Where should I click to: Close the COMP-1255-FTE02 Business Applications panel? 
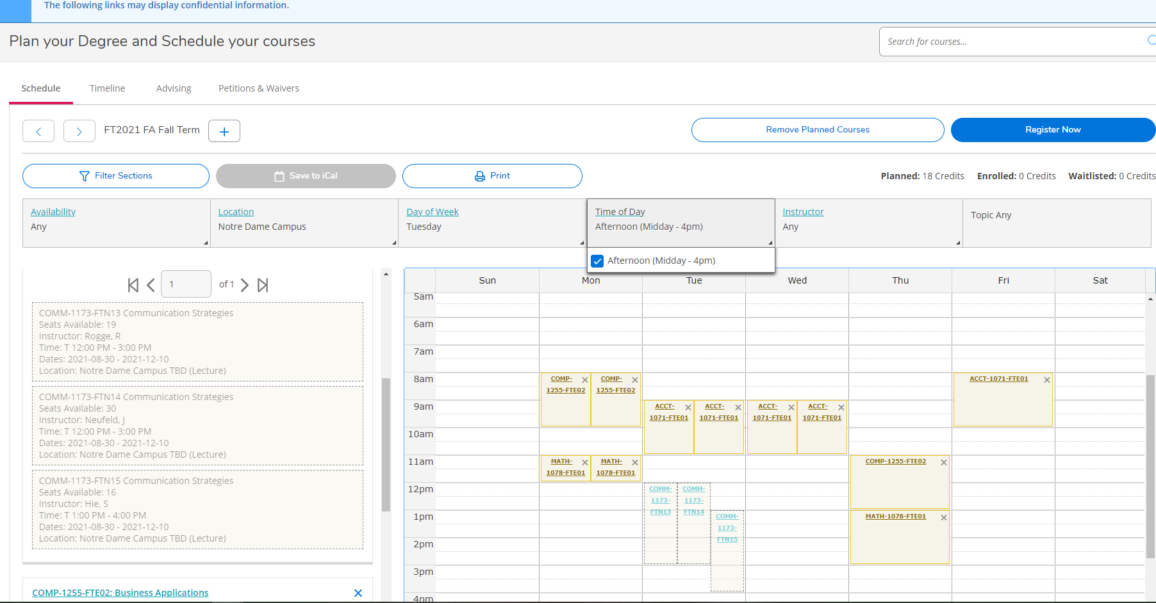[x=358, y=593]
